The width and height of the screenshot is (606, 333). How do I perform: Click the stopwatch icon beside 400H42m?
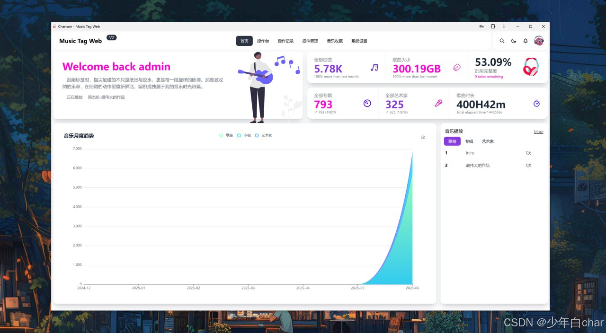536,103
